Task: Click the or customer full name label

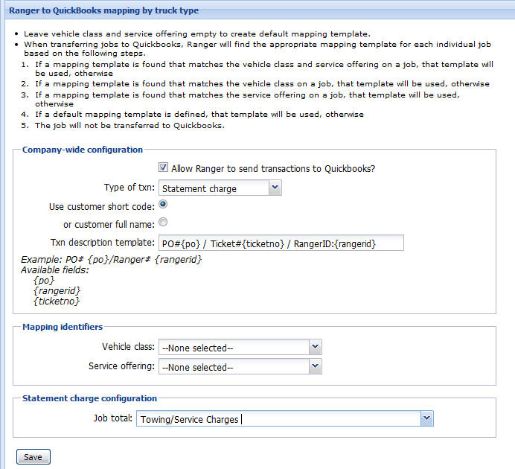Action: coord(109,225)
